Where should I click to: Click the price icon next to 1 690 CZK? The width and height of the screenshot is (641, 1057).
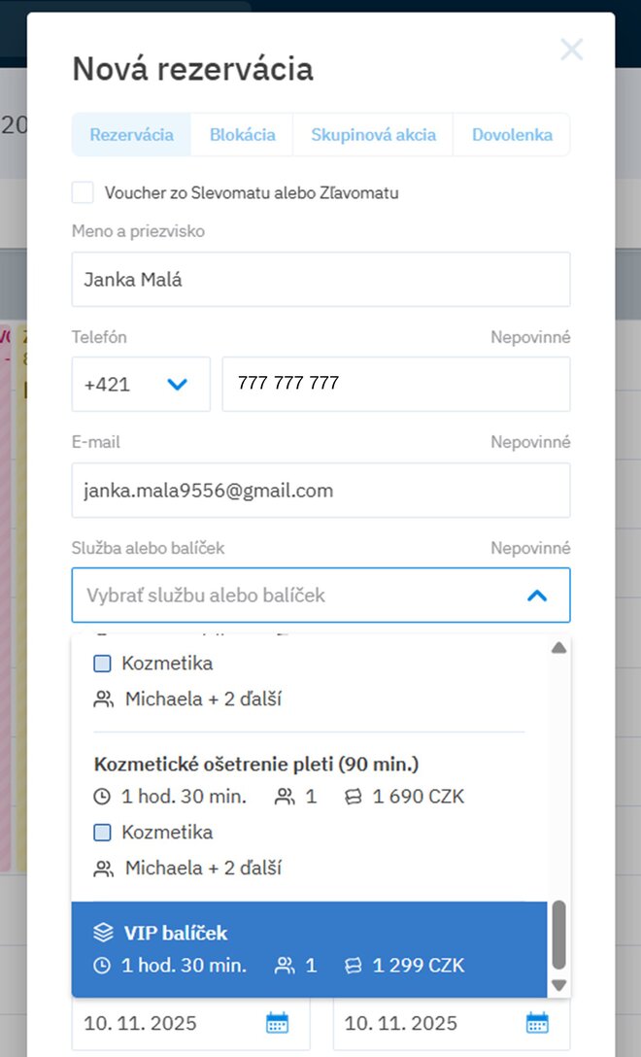click(x=354, y=798)
